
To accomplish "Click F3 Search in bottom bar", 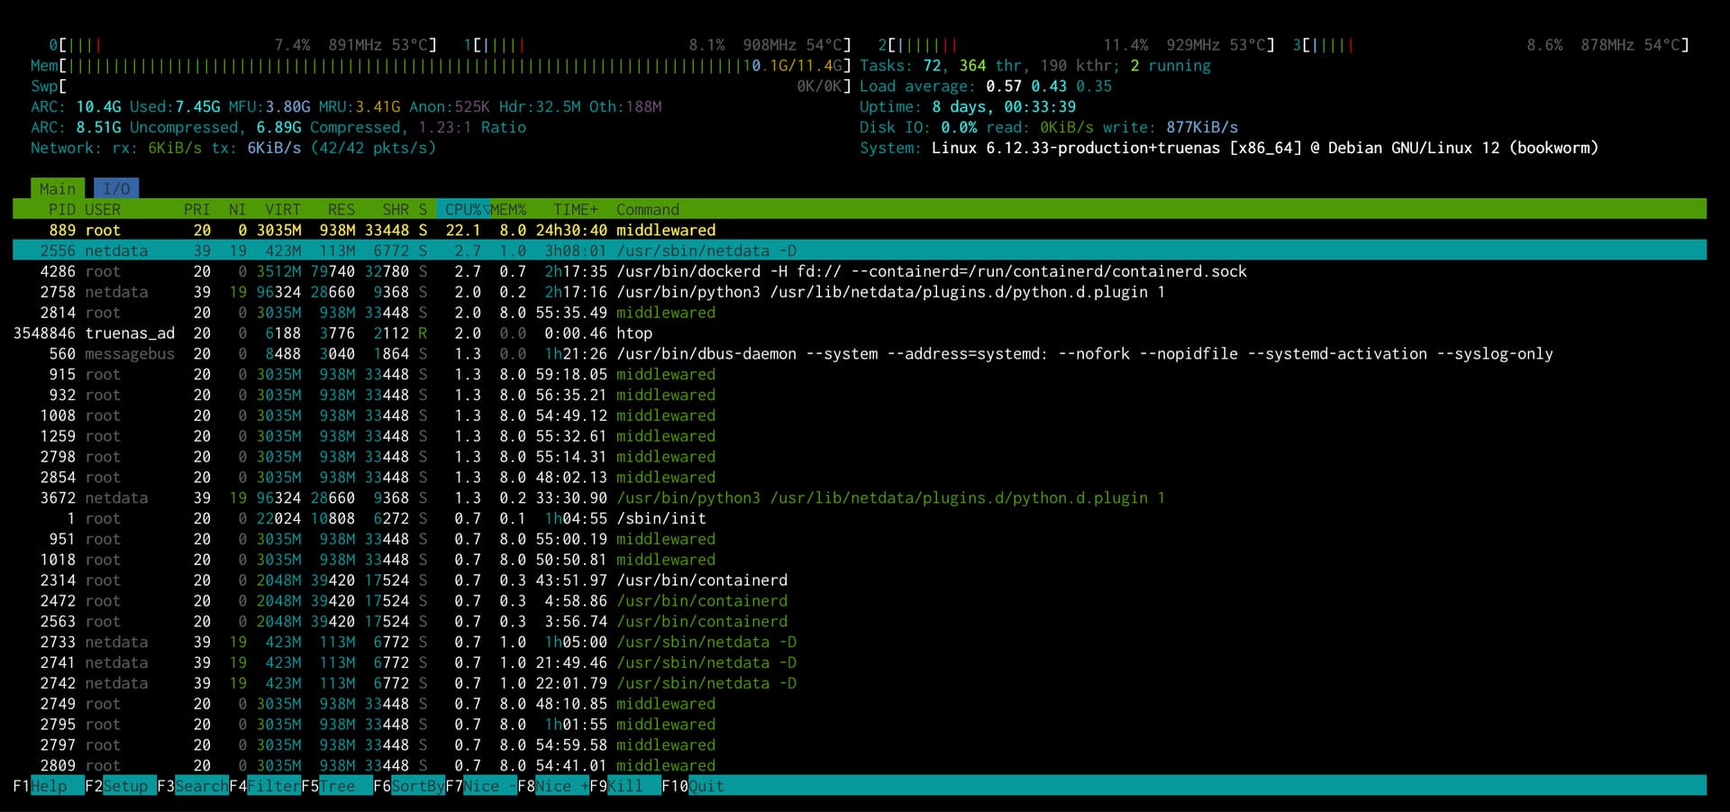I will tap(193, 786).
